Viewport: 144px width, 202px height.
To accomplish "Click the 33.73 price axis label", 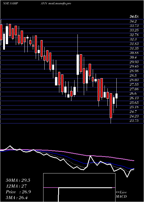I will (134, 26).
